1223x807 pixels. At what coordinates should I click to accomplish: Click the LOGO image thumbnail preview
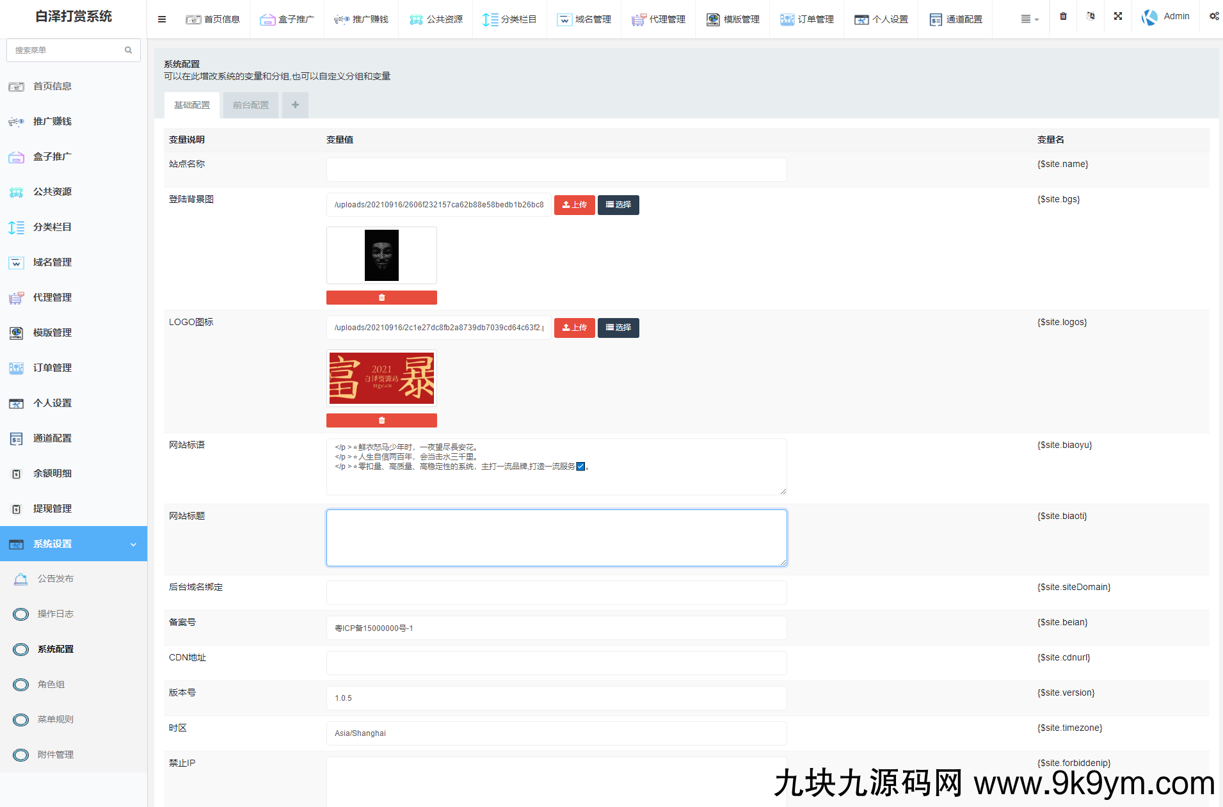pyautogui.click(x=381, y=378)
